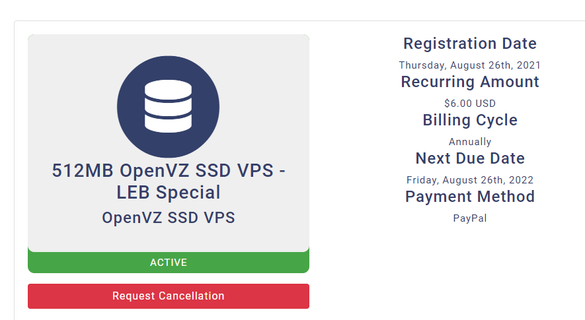Click the PayPal payment method text
Viewport: 585px width, 320px height.
pos(470,218)
